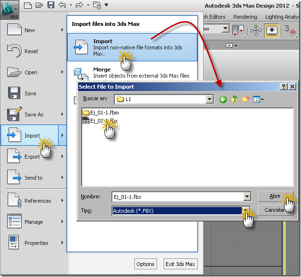Choose Import non-native file formats option
This screenshot has height=277, width=301.
click(x=132, y=47)
